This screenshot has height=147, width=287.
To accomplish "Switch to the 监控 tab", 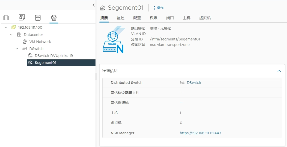I will (120, 18).
